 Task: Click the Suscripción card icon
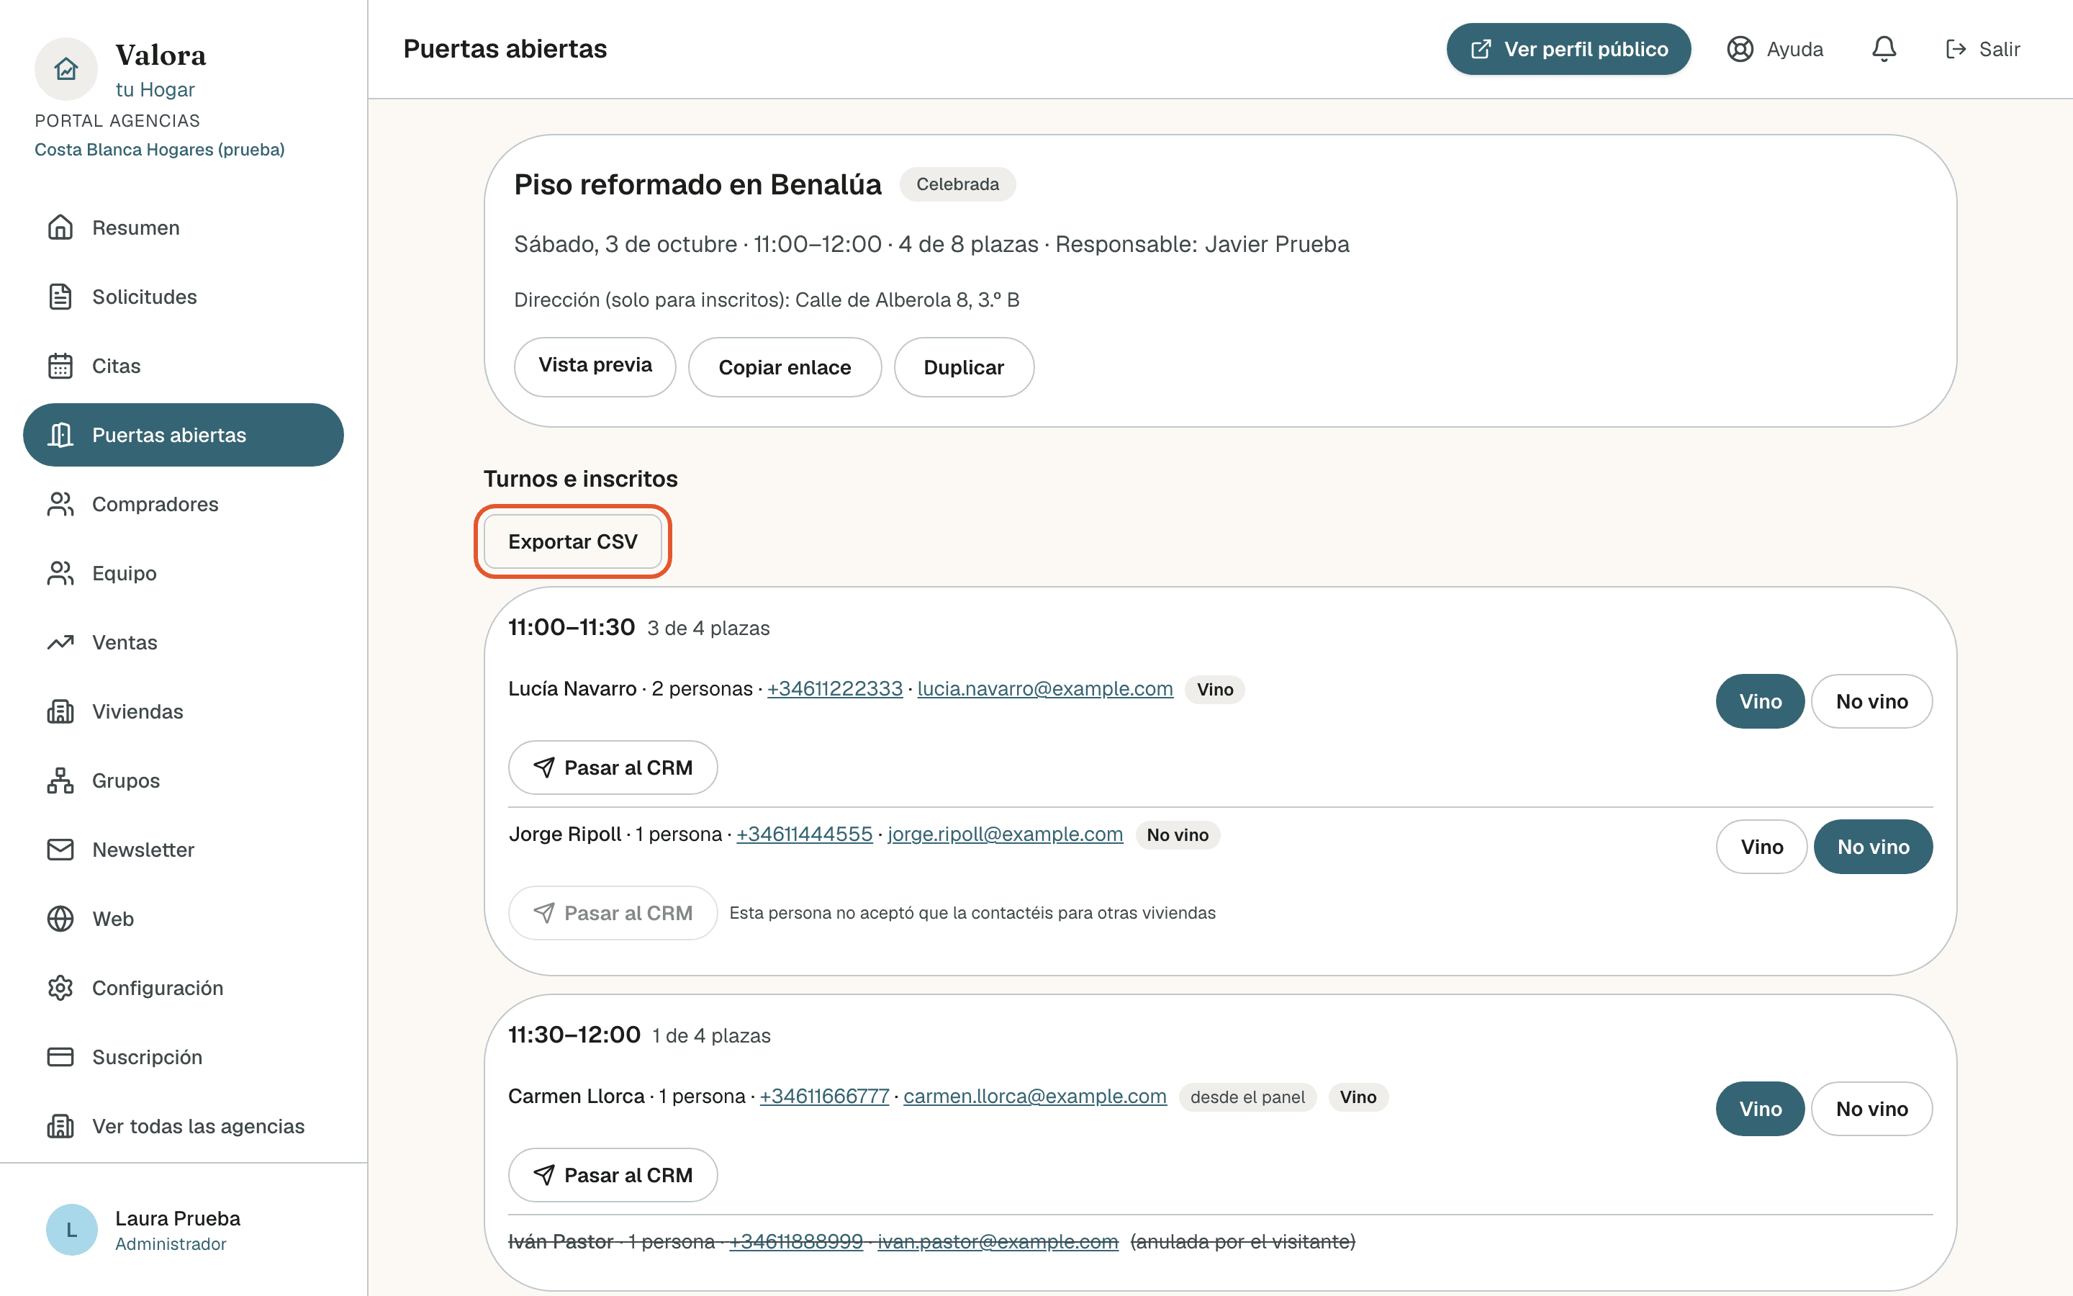pyautogui.click(x=60, y=1057)
